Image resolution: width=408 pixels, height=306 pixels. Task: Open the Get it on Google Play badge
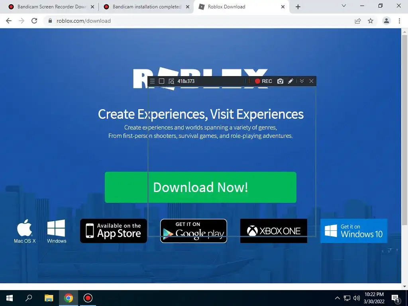tap(194, 231)
